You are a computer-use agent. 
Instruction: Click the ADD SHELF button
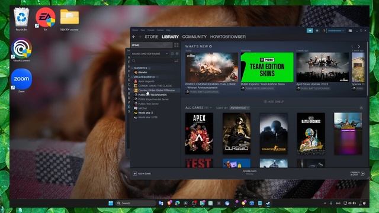274,102
